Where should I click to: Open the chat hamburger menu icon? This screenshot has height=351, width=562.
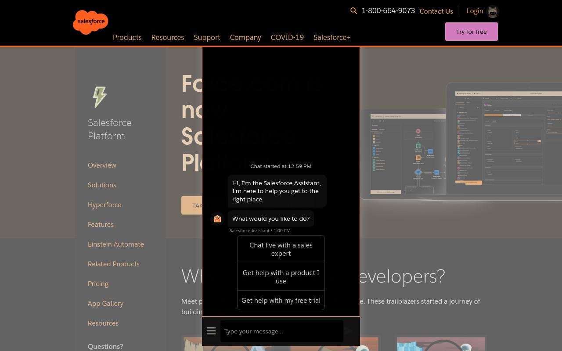211,331
